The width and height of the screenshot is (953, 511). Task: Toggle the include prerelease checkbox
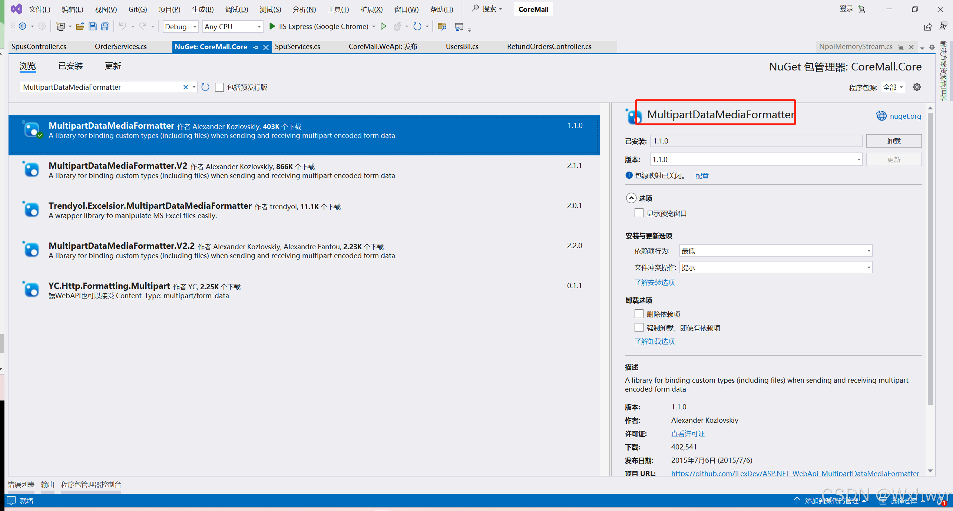[x=219, y=87]
